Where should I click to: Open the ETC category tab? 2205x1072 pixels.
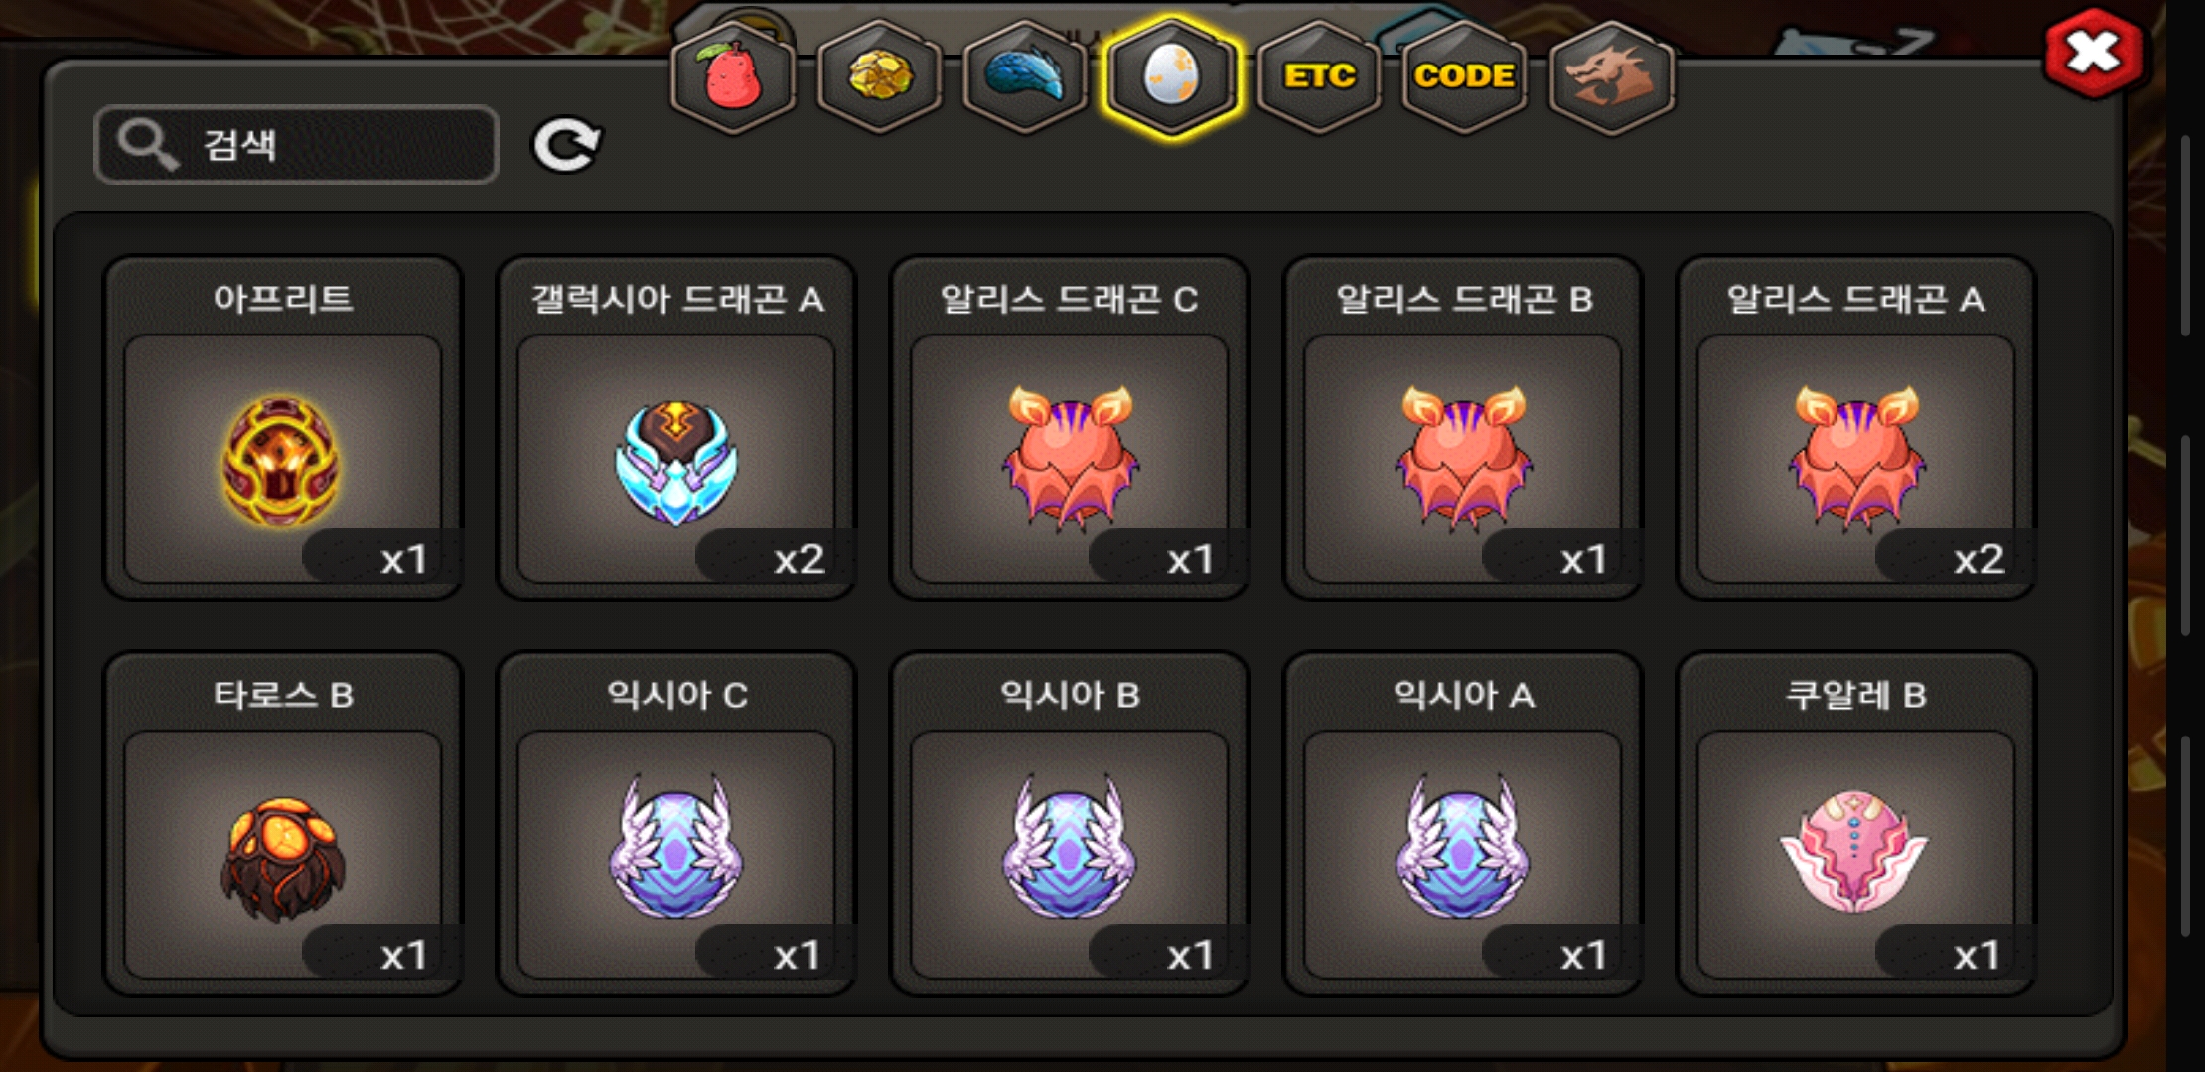pyautogui.click(x=1318, y=76)
